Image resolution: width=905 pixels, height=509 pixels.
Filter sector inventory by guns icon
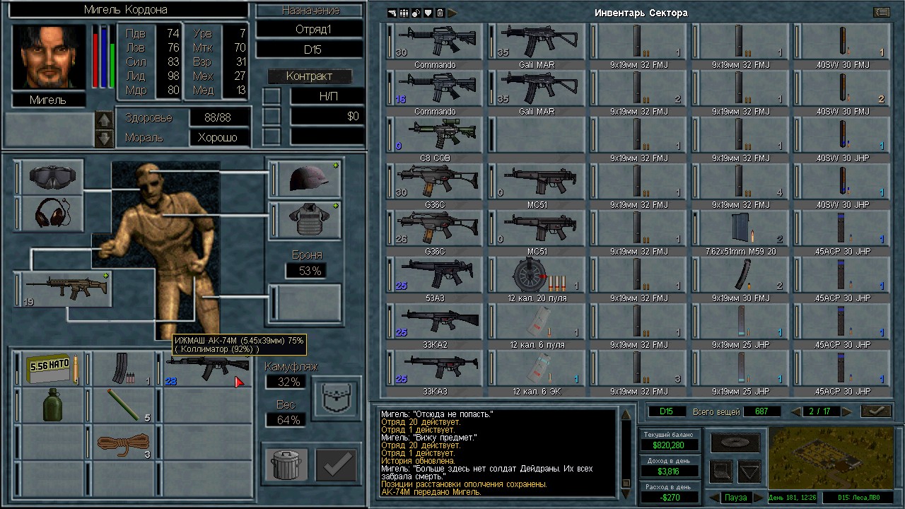click(x=392, y=13)
